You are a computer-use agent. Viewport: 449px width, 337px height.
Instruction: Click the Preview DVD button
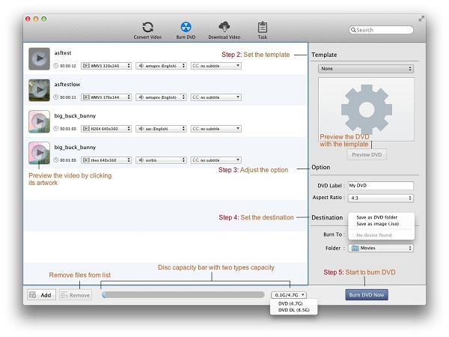(x=367, y=154)
